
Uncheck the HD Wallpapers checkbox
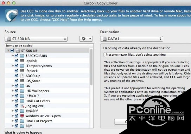16,91
